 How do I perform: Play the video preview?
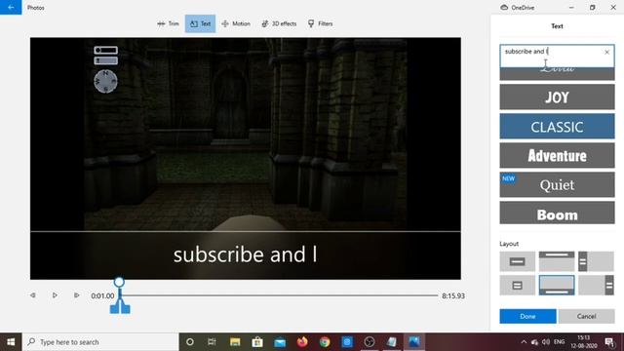55,295
